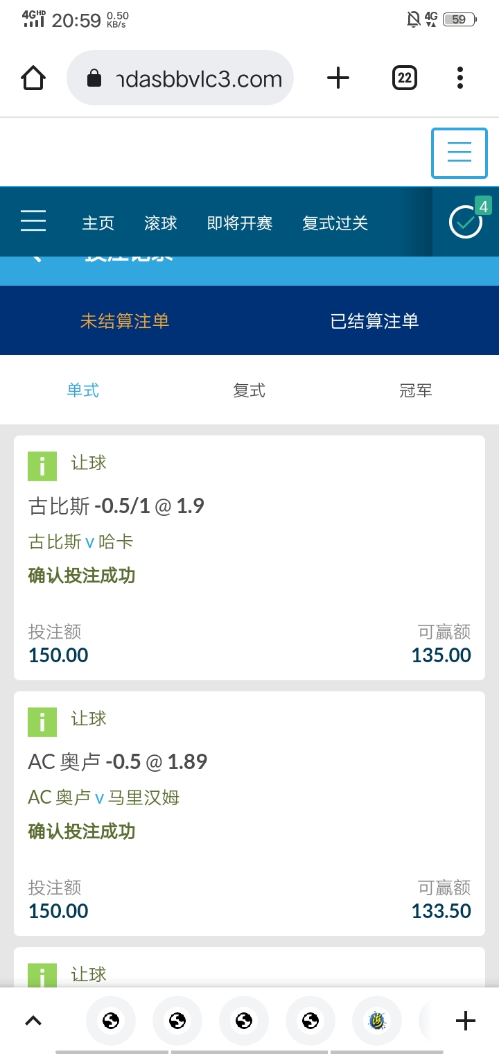Viewport: 499px width, 1054px height.
Task: Open the tab switcher showing 22 tabs
Action: (x=405, y=78)
